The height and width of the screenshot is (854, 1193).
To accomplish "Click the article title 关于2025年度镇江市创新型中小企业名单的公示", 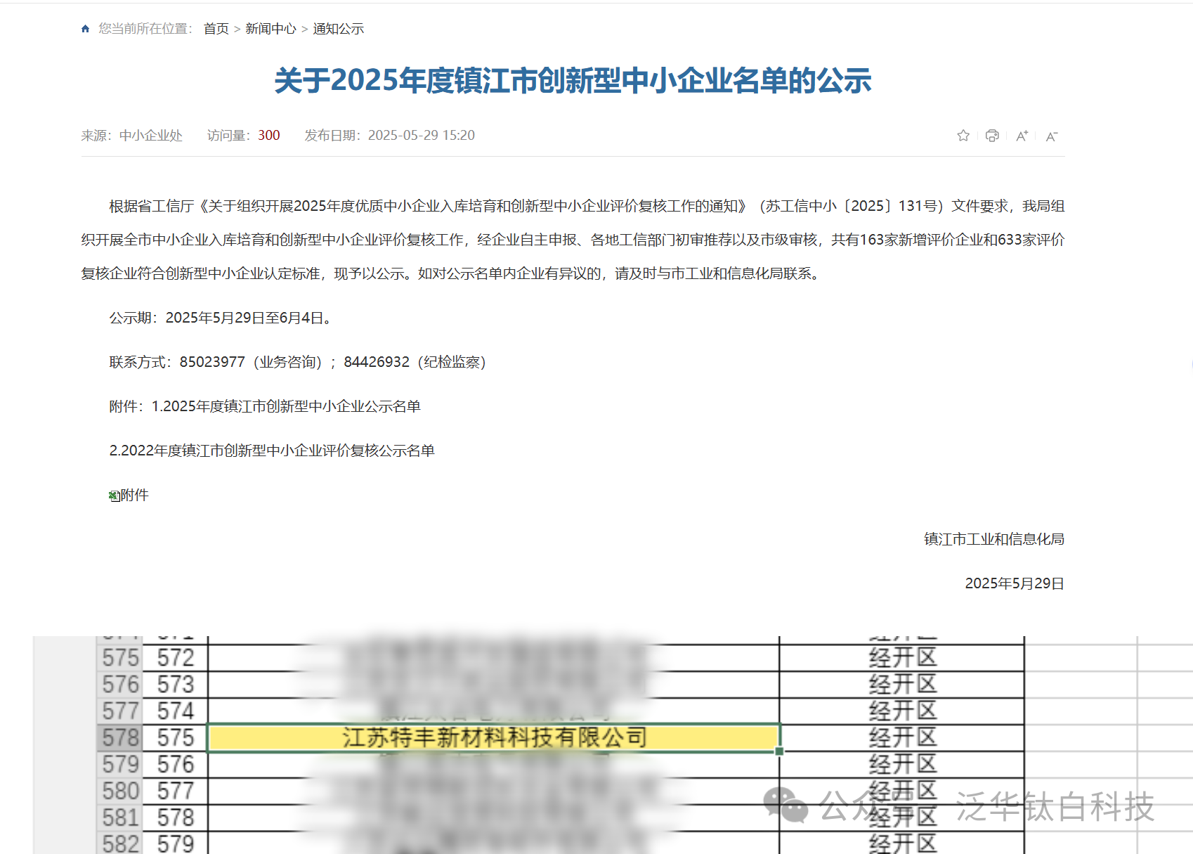I will [573, 81].
